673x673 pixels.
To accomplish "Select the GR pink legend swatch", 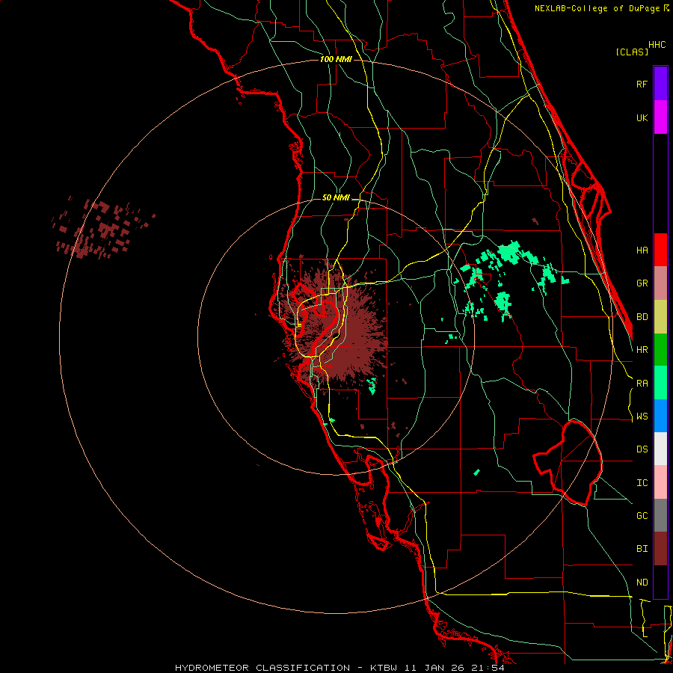I will [x=660, y=283].
